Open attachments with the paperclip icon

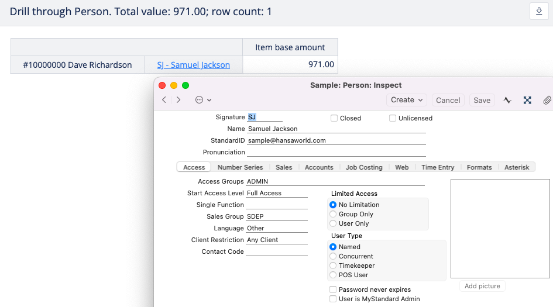coord(547,100)
